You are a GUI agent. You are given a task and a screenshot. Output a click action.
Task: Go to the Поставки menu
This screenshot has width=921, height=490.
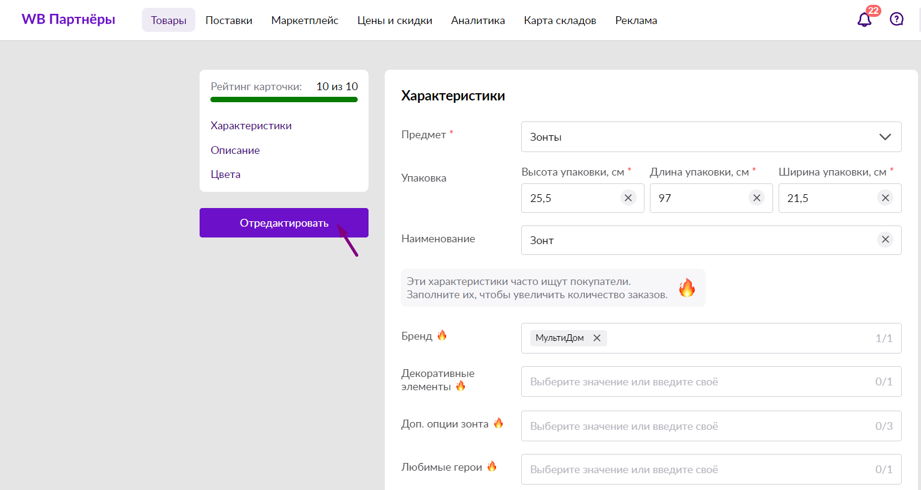click(229, 20)
